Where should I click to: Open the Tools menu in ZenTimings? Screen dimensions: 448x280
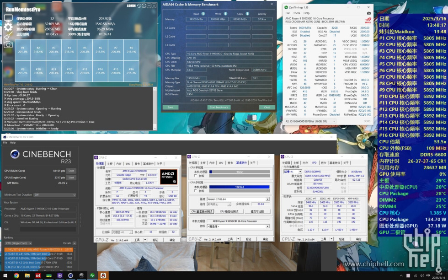(x=297, y=13)
